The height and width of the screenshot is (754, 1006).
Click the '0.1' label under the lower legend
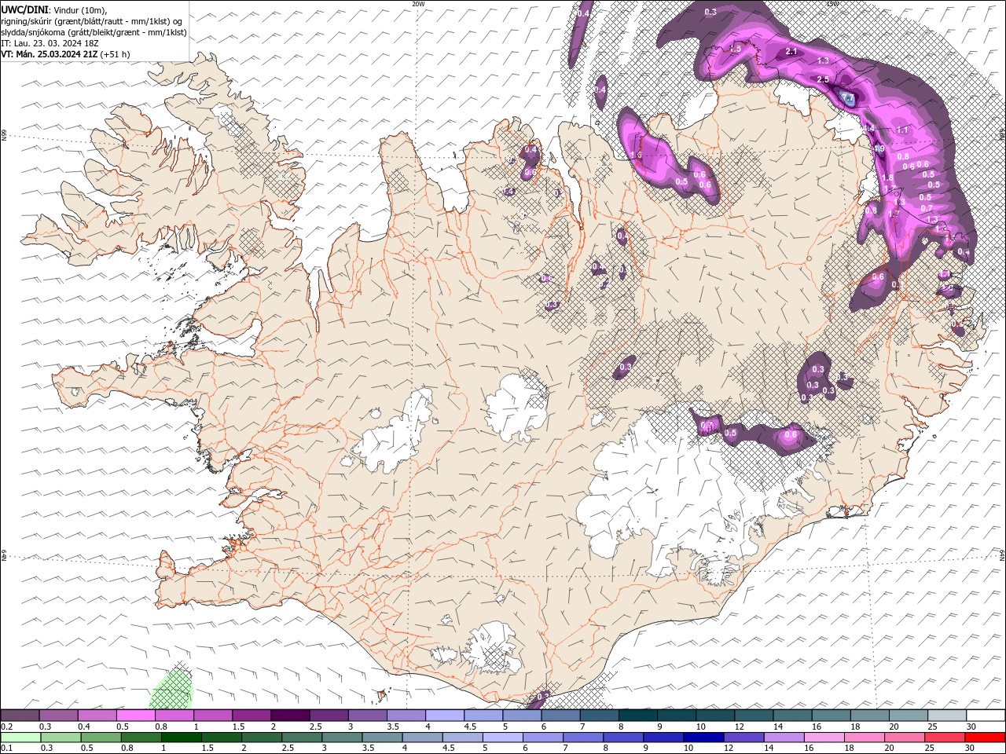click(x=6, y=749)
